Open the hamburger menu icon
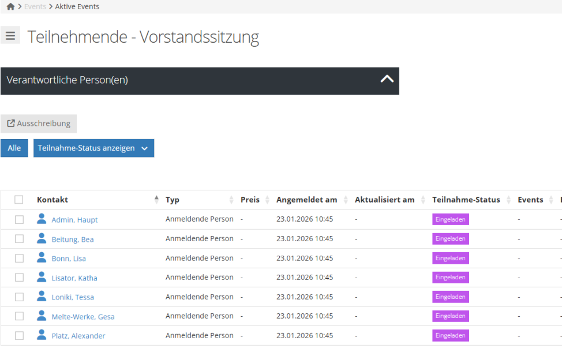Viewport: 562px width, 348px height. [10, 35]
